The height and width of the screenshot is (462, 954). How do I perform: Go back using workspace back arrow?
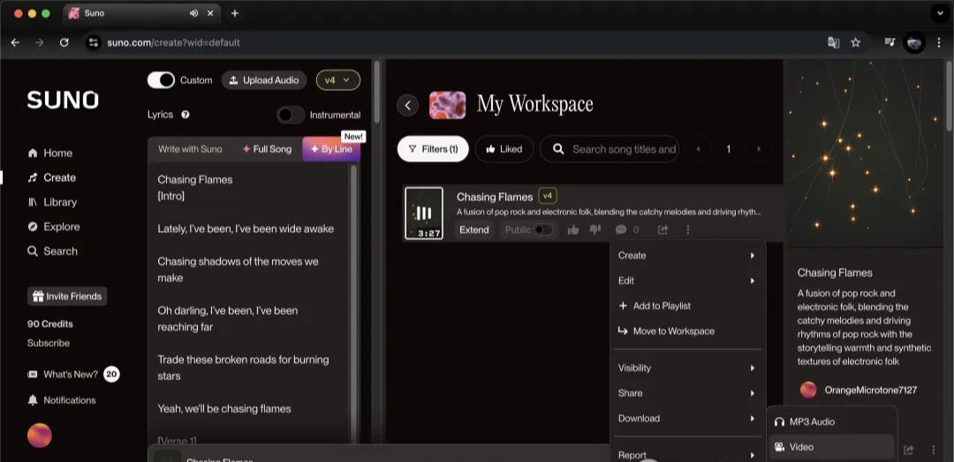(x=408, y=105)
